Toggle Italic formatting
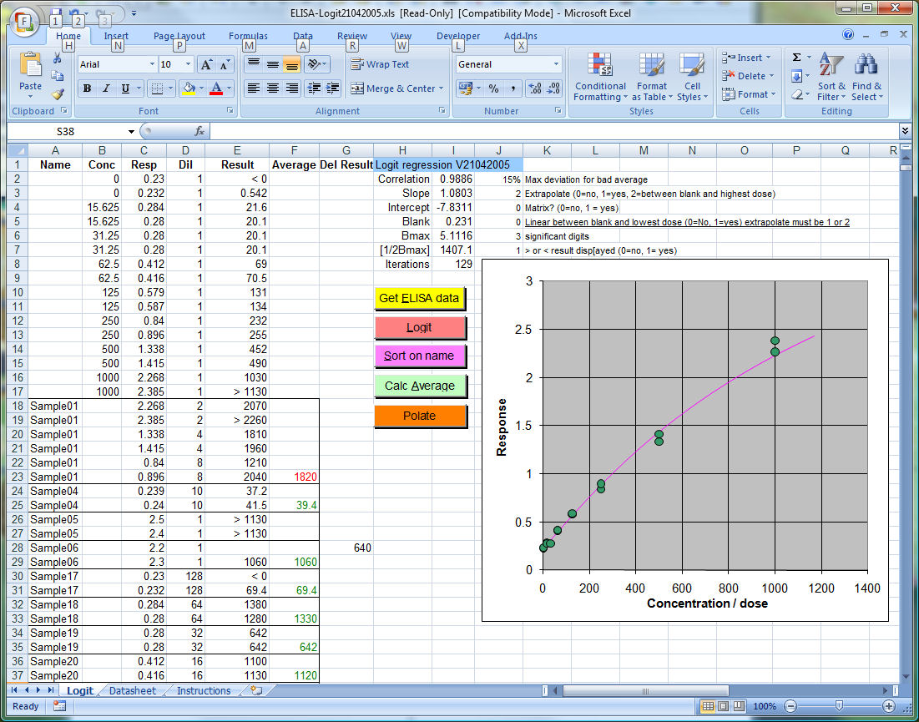Viewport: 919px width, 722px height. tap(106, 88)
